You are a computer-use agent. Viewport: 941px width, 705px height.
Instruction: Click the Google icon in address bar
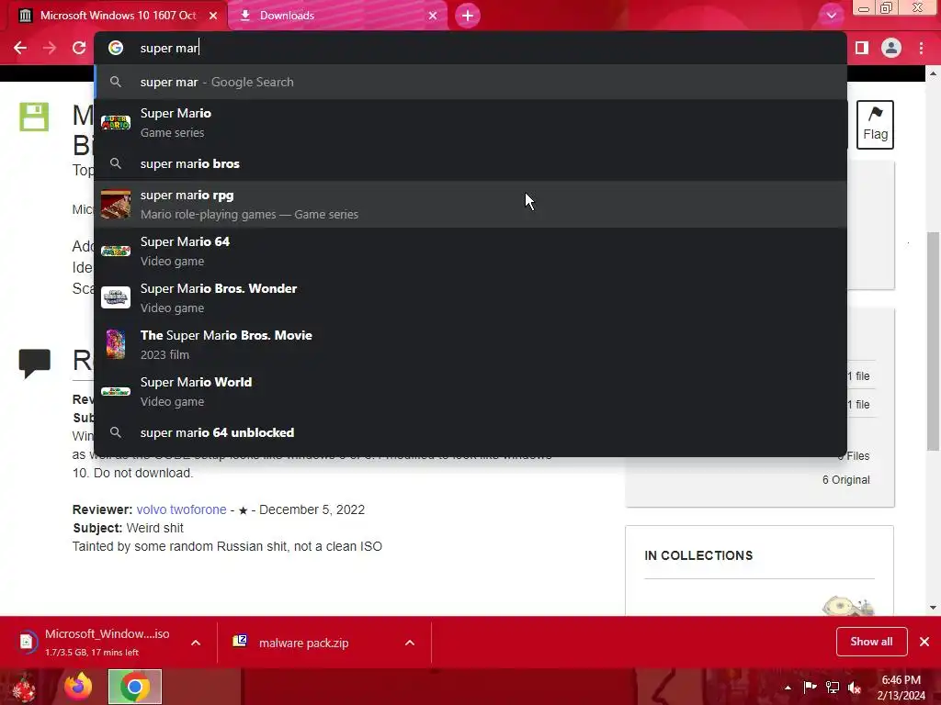click(116, 48)
